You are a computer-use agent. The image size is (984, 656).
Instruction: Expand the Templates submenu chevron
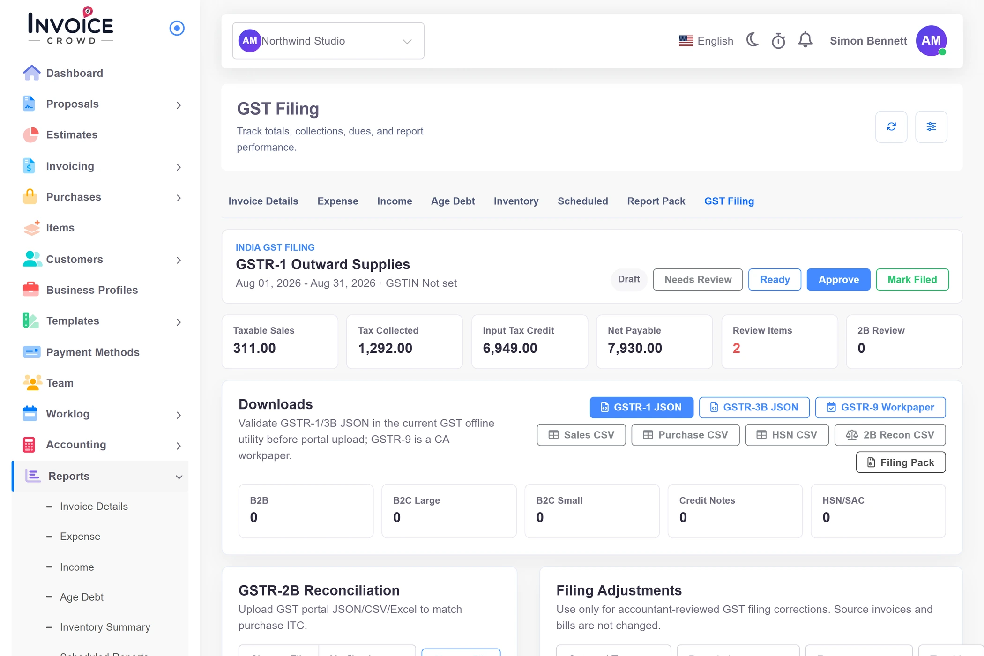pos(179,322)
